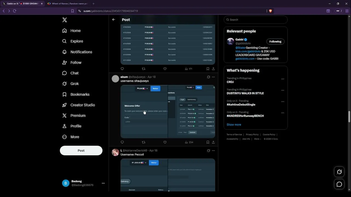Open Gabbi profile avatar
351x197 pixels.
[x=230, y=41]
